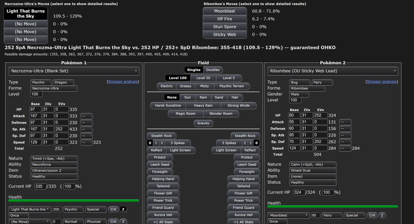Set weather to None
The height and width of the screenshot is (224, 414).
(172, 98)
